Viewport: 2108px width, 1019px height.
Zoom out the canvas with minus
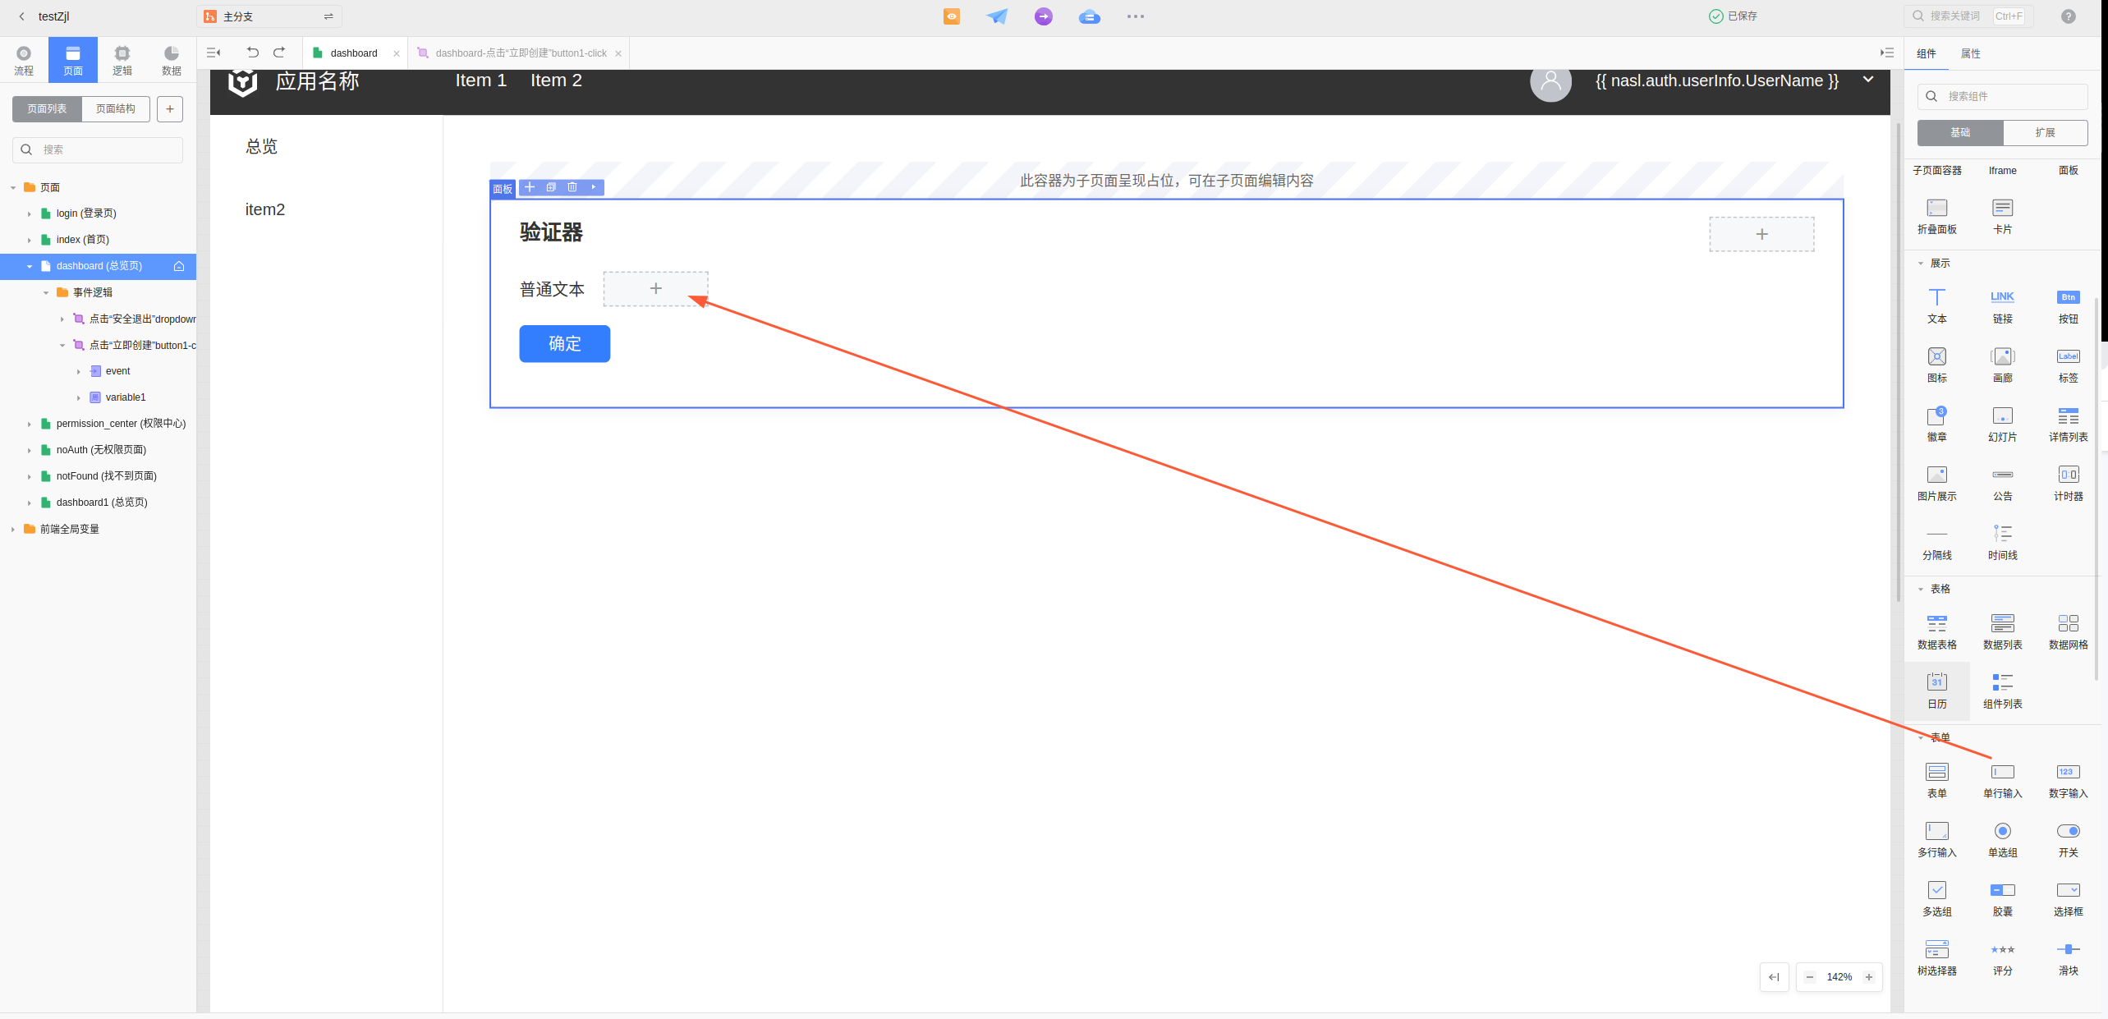click(x=1810, y=977)
